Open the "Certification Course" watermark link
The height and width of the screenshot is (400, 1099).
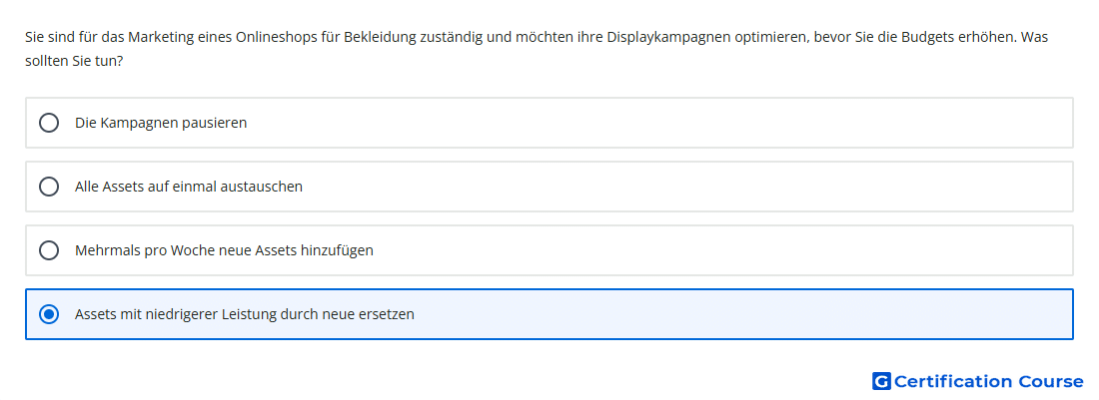click(978, 381)
